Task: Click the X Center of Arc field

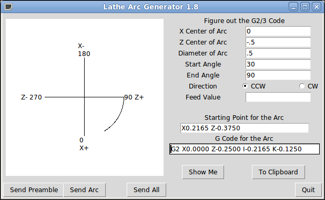Action: 278,31
